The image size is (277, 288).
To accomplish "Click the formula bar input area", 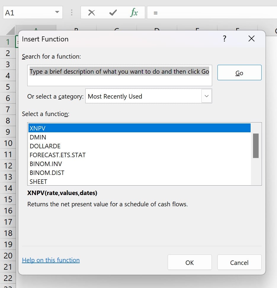I will coord(212,12).
